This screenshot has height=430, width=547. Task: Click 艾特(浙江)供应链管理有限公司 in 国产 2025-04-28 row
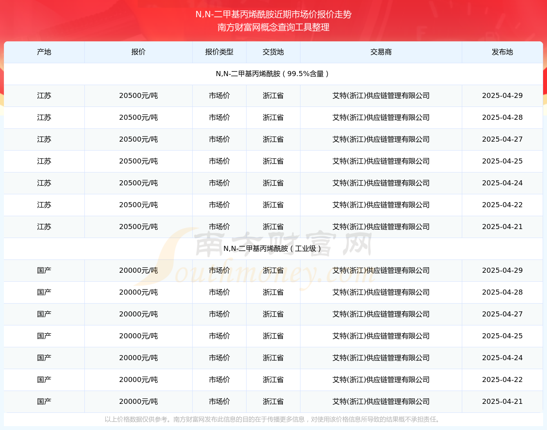click(x=381, y=292)
